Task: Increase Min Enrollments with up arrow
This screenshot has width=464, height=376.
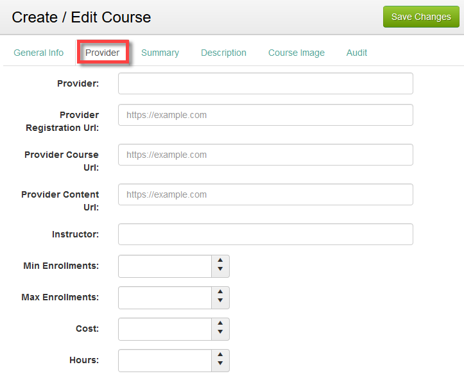Action: (220, 261)
